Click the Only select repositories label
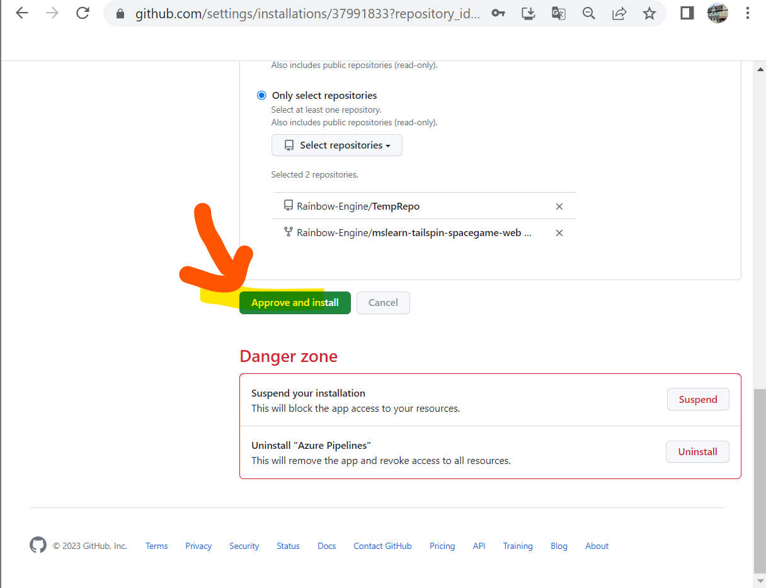 324,96
